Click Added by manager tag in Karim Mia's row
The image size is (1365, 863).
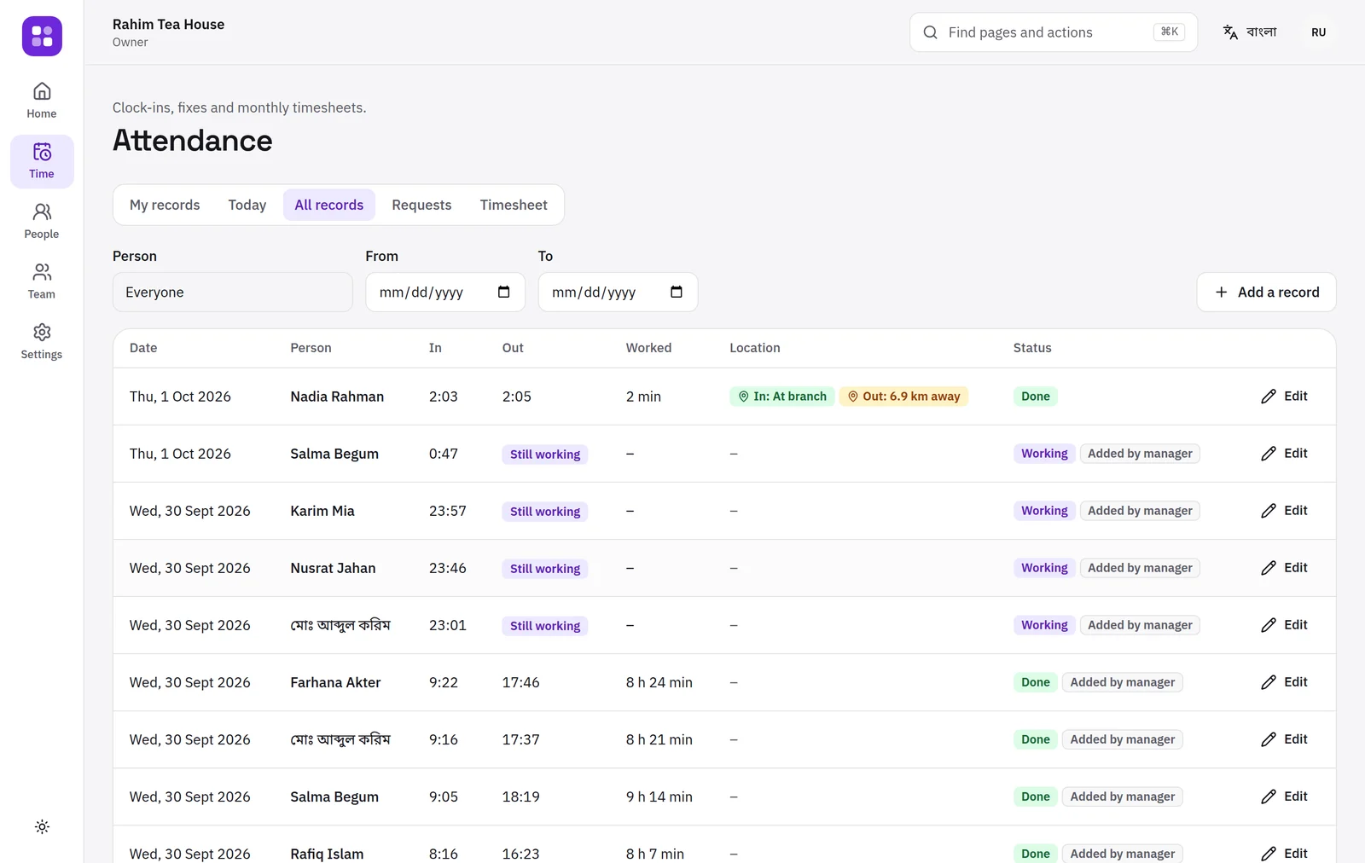pos(1140,511)
